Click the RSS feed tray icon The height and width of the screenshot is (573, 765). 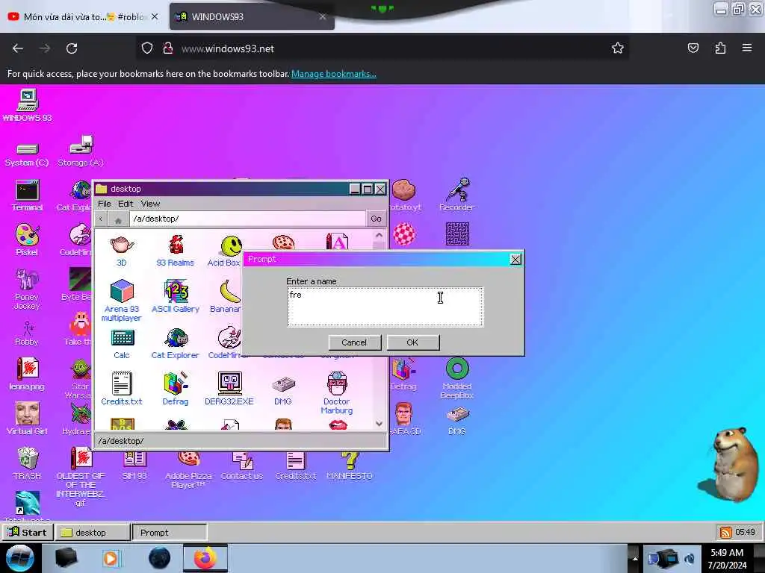pyautogui.click(x=726, y=532)
